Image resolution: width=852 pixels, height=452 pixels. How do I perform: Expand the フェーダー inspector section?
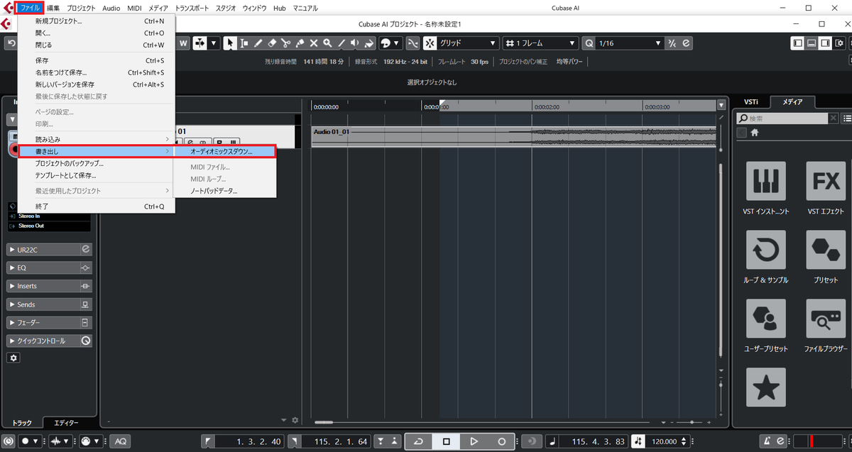pyautogui.click(x=50, y=322)
